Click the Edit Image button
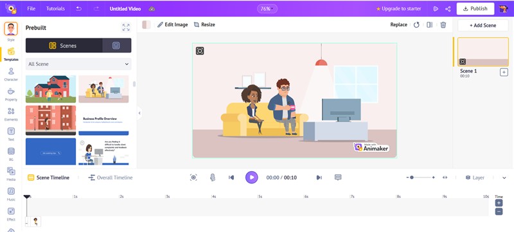The height and width of the screenshot is (232, 514). [172, 24]
